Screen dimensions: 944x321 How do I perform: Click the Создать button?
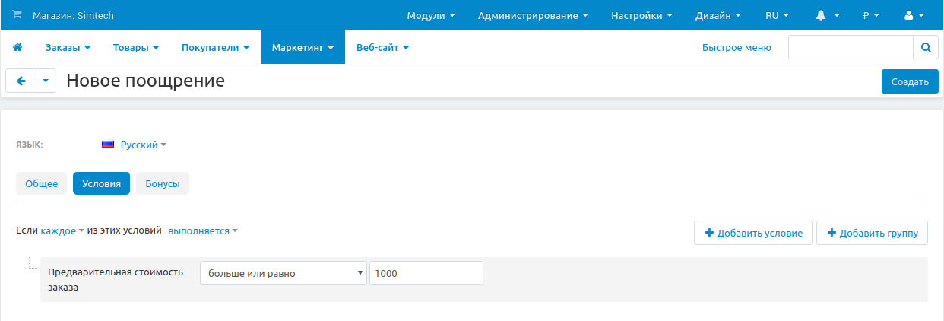click(x=909, y=81)
